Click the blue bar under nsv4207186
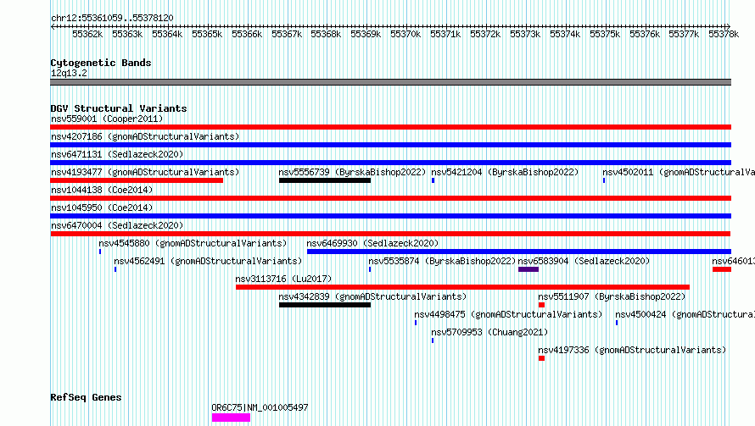Image resolution: width=755 pixels, height=426 pixels. (x=390, y=145)
